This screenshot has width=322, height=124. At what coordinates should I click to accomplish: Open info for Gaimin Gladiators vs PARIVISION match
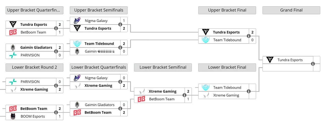pos(56,51)
